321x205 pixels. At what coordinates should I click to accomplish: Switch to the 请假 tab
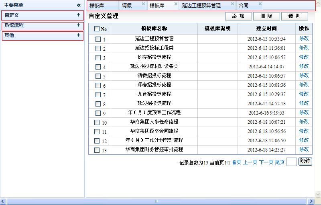coord(127,6)
